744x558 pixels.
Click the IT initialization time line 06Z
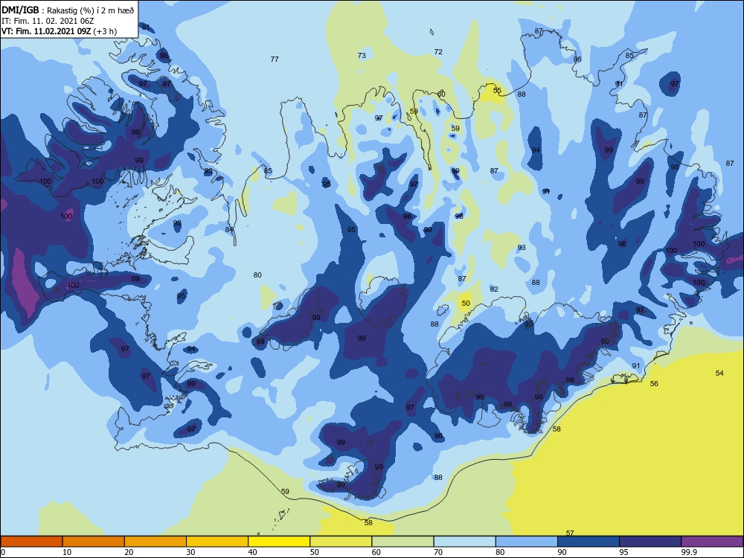click(x=48, y=21)
